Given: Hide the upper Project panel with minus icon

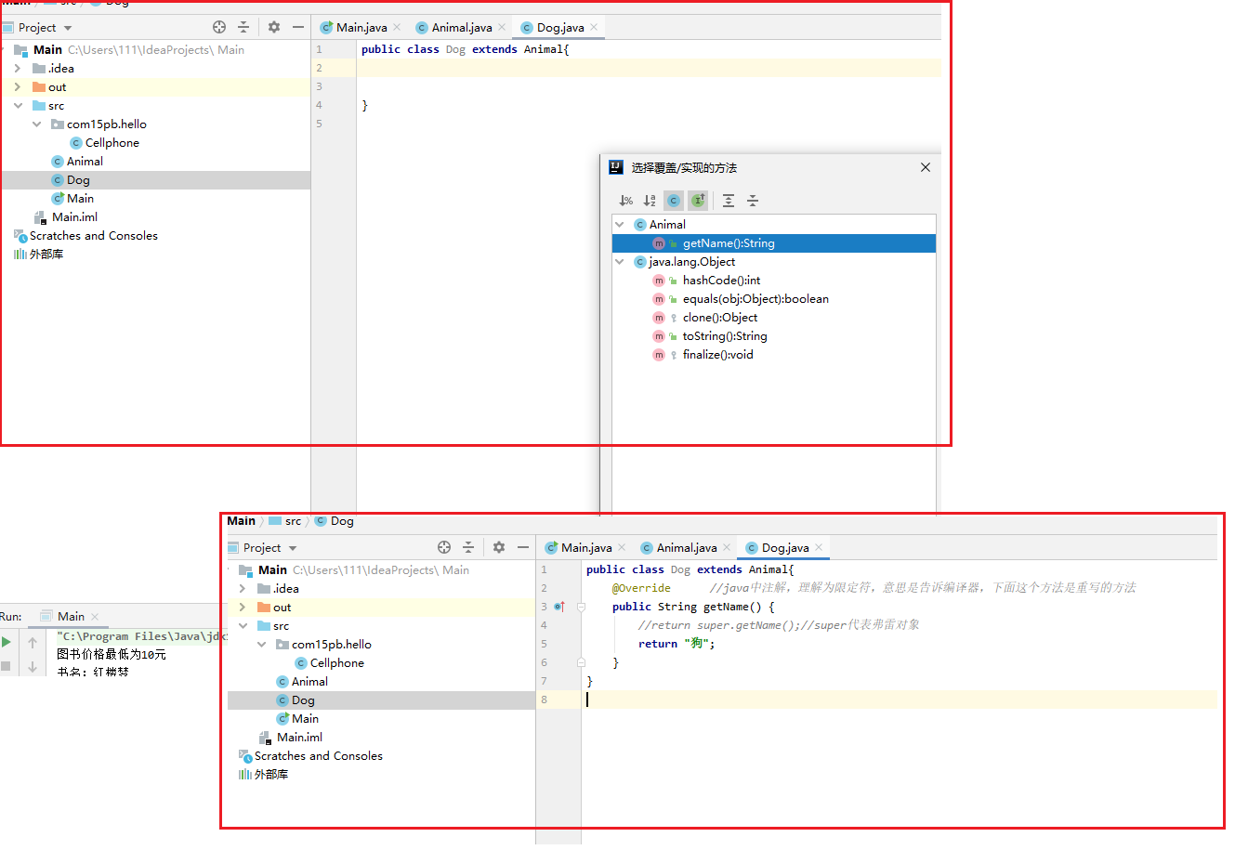Looking at the screenshot, I should click(298, 27).
